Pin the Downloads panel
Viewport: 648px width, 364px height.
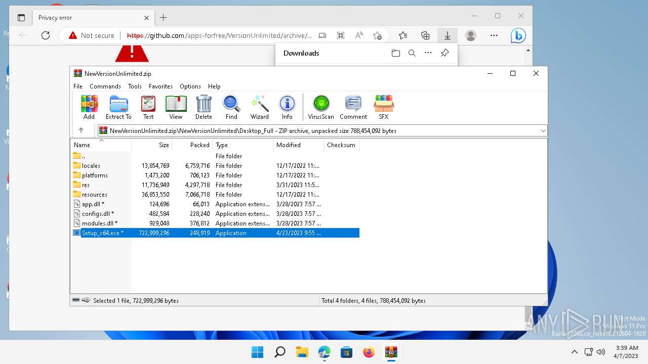444,53
